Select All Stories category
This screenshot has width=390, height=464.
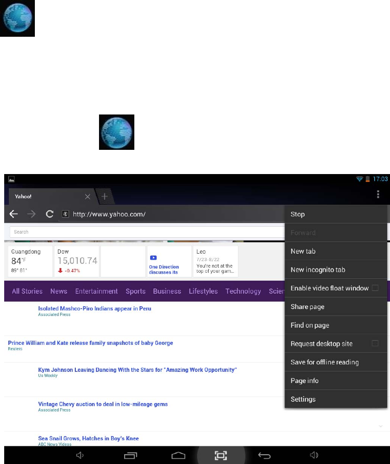point(27,291)
